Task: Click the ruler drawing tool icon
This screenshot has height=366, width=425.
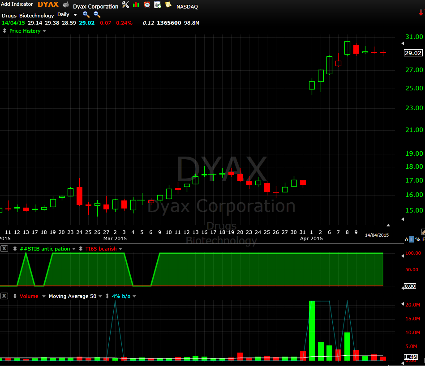Action: (x=423, y=231)
